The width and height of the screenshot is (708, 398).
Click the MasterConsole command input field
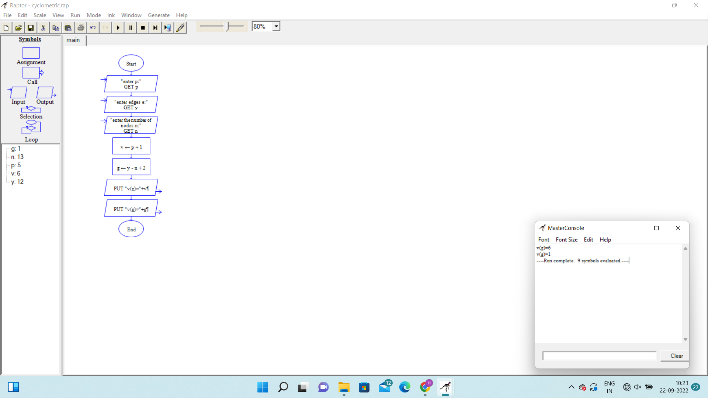click(x=599, y=356)
